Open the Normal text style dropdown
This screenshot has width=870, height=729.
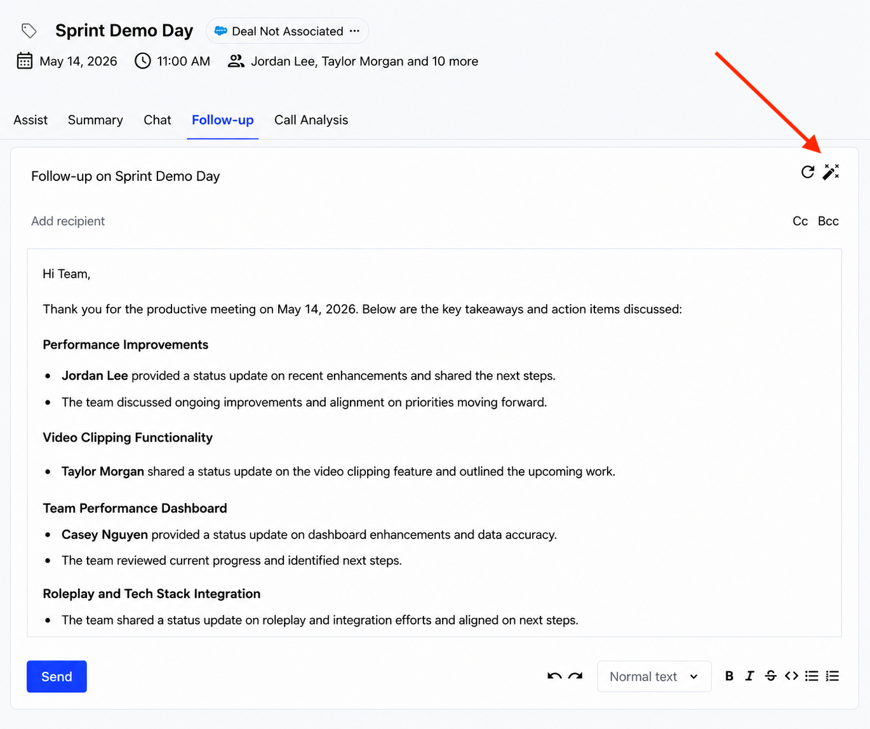click(654, 676)
